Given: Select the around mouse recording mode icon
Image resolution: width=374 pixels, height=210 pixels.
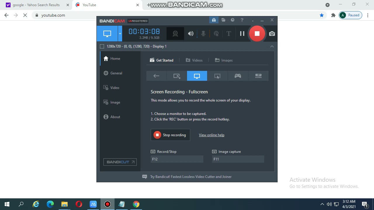Looking at the screenshot, I should click(217, 76).
